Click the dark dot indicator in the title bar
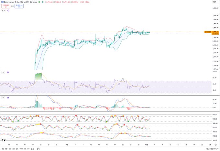220x151 pixels. pyautogui.click(x=42, y=2)
